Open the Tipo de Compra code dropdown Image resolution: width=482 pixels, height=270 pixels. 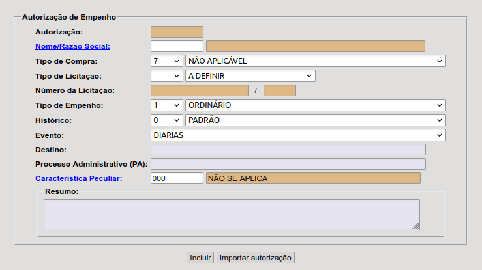coord(166,61)
